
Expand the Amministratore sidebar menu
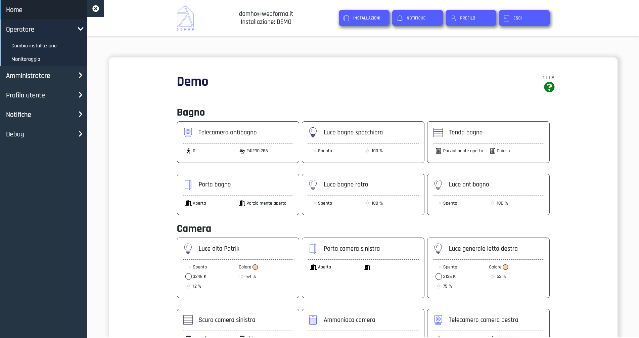[x=80, y=76]
